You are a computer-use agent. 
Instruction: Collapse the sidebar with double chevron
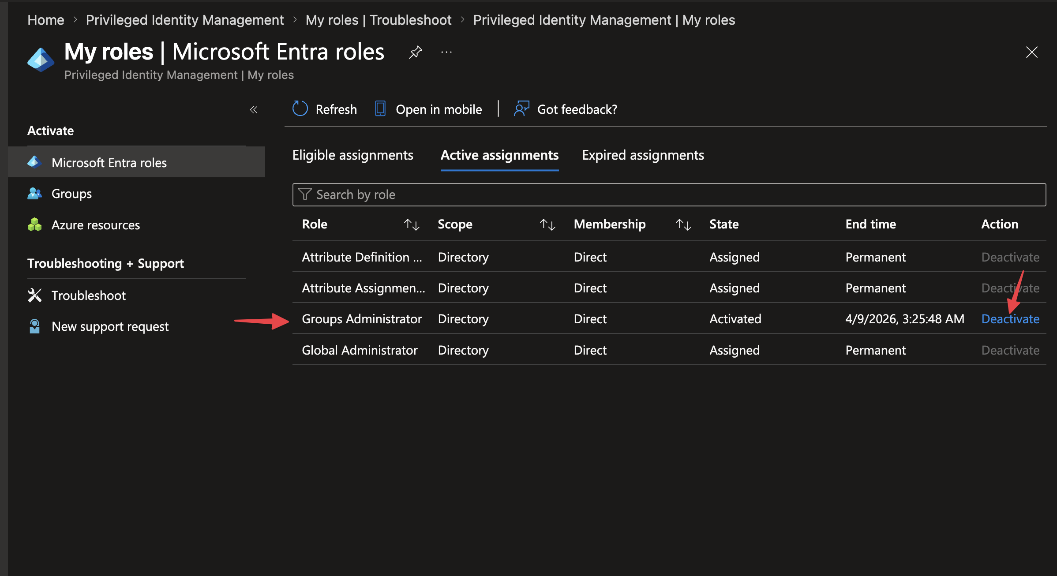(x=253, y=109)
